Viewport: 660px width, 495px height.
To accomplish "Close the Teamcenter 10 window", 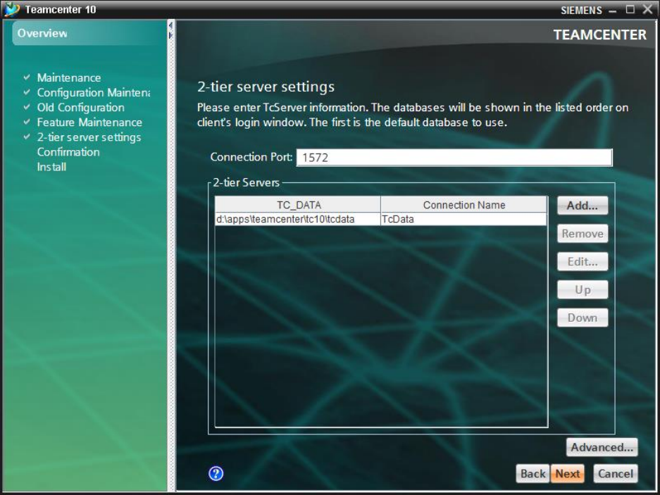I will (x=648, y=9).
